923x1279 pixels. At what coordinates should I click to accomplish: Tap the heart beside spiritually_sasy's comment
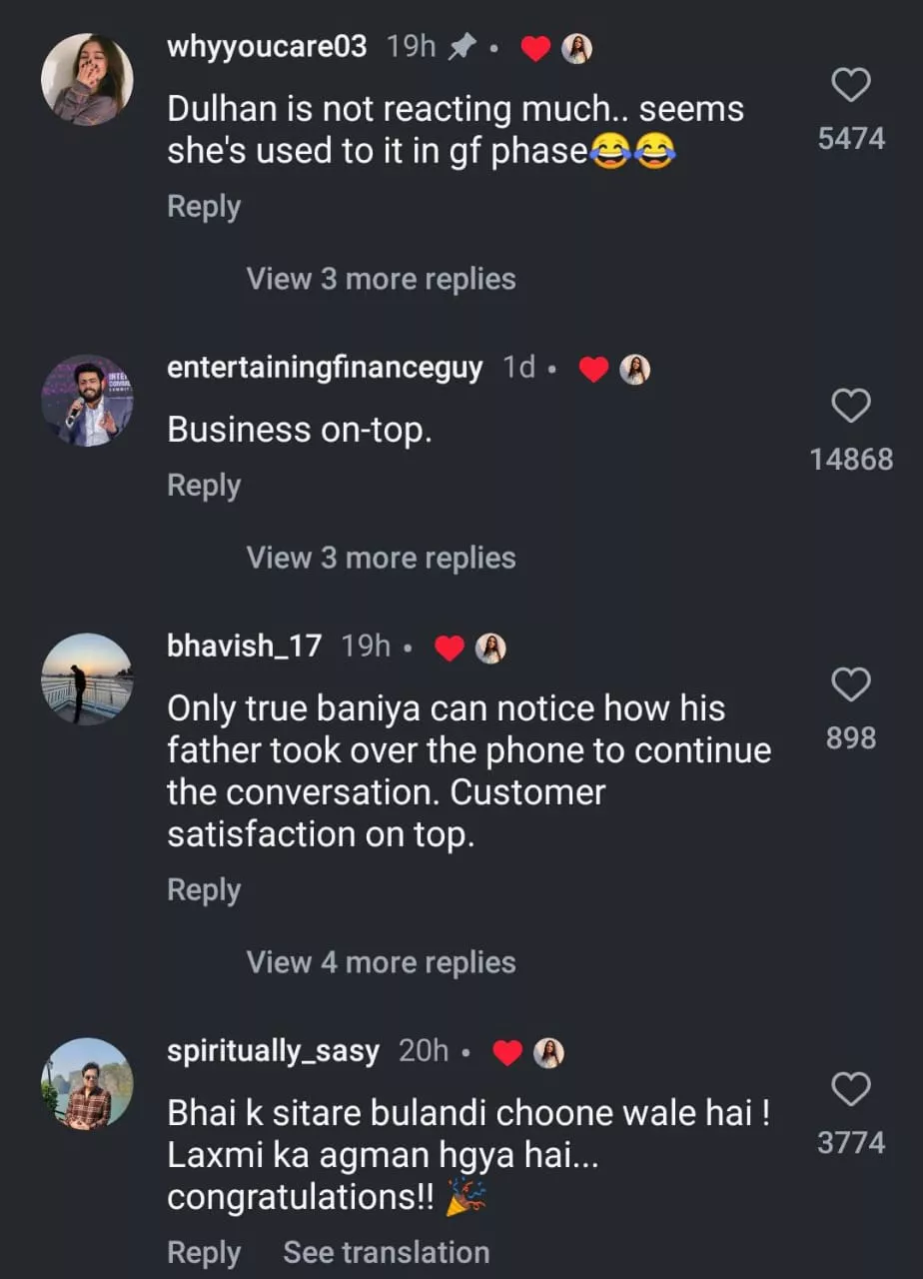[x=850, y=1090]
